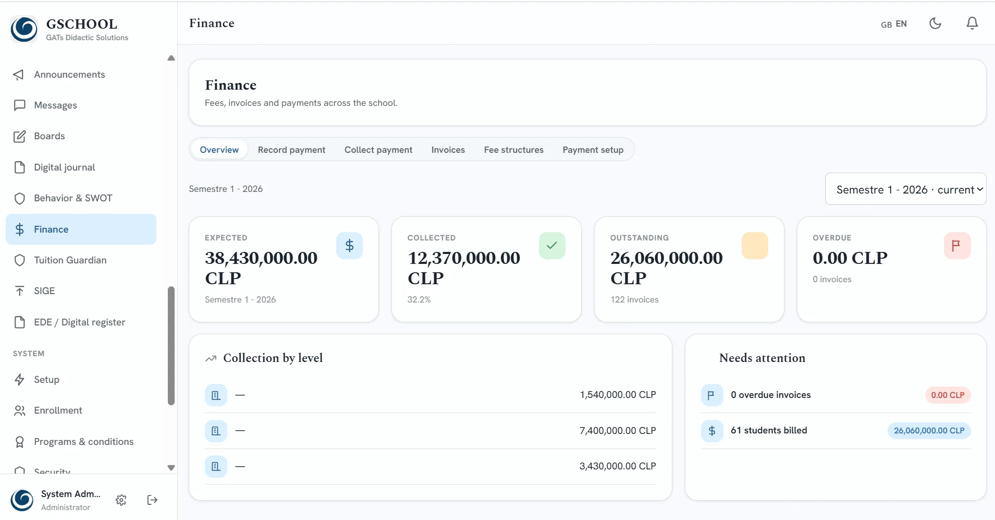Click the 0.00 CLP red badge
The image size is (995, 520).
(948, 395)
